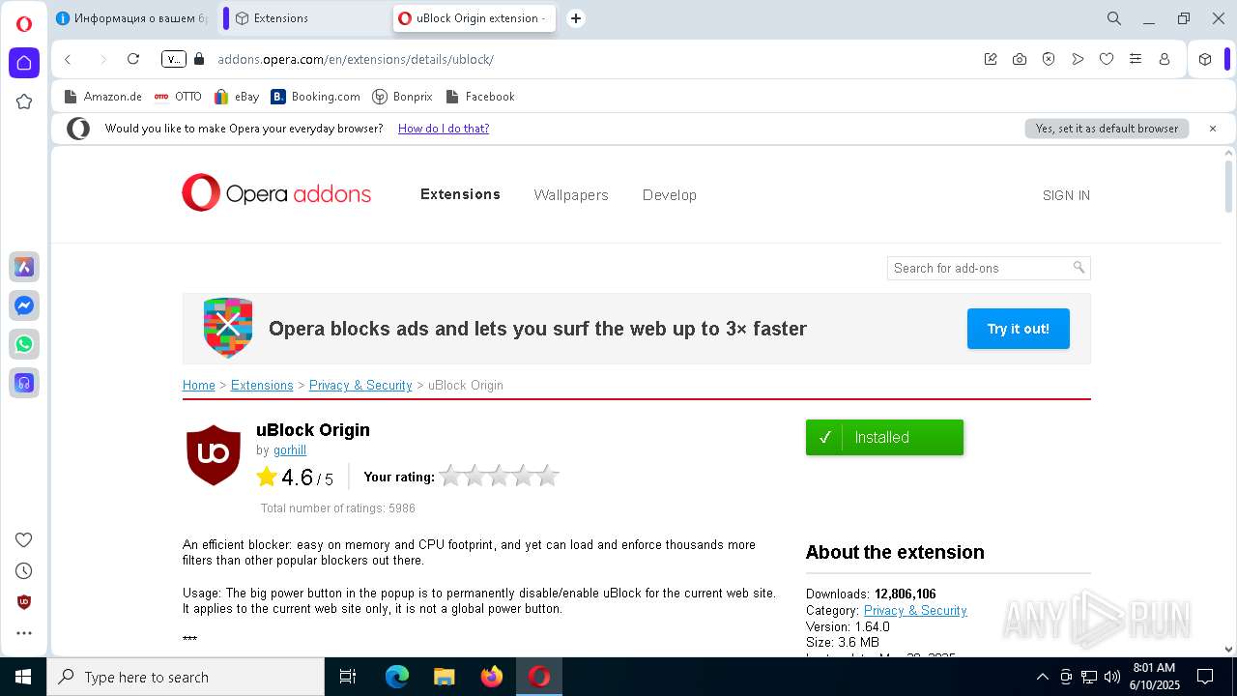Open the Develop section
The height and width of the screenshot is (696, 1237).
670,195
